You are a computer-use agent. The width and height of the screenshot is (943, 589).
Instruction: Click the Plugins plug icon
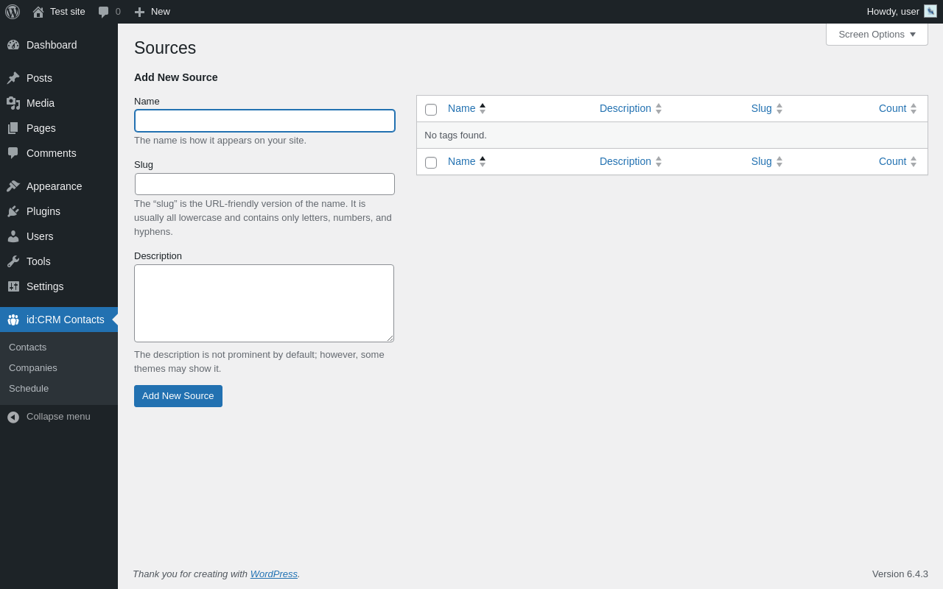[13, 211]
